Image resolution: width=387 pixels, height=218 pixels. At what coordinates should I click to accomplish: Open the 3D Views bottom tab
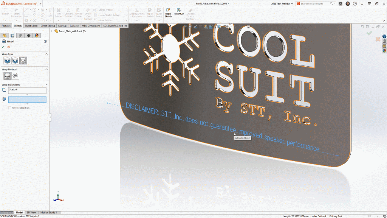pyautogui.click(x=32, y=213)
